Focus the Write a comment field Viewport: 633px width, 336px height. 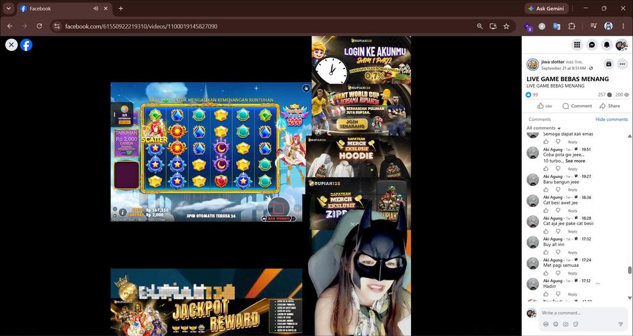[584, 313]
